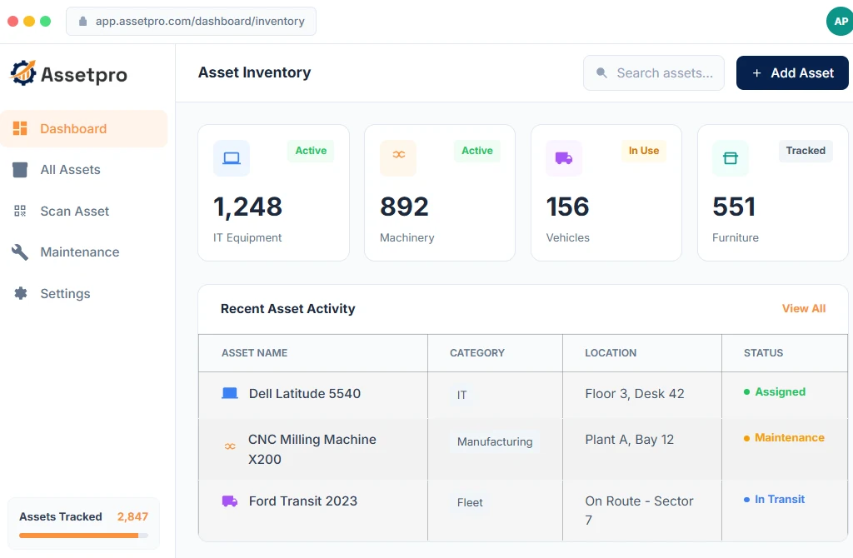Click the View All link

803,308
